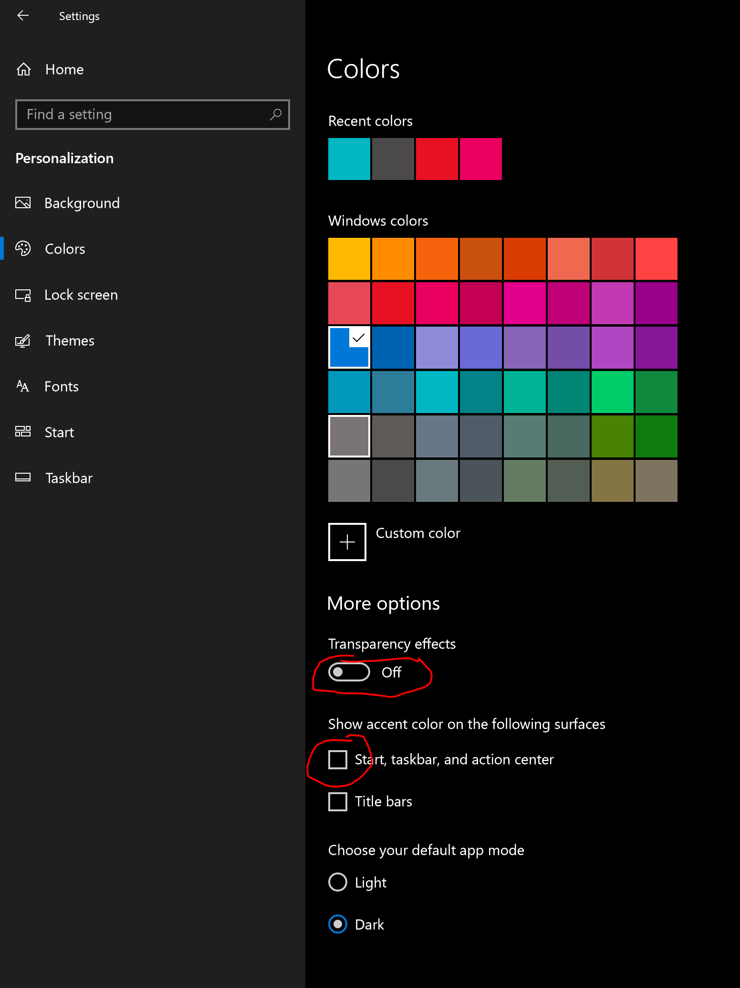Click the Background picture icon
Viewport: 740px width, 988px height.
[23, 203]
